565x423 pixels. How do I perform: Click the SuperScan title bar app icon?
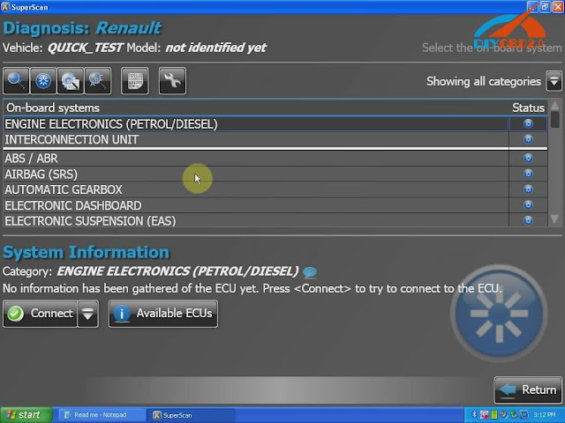[x=5, y=7]
